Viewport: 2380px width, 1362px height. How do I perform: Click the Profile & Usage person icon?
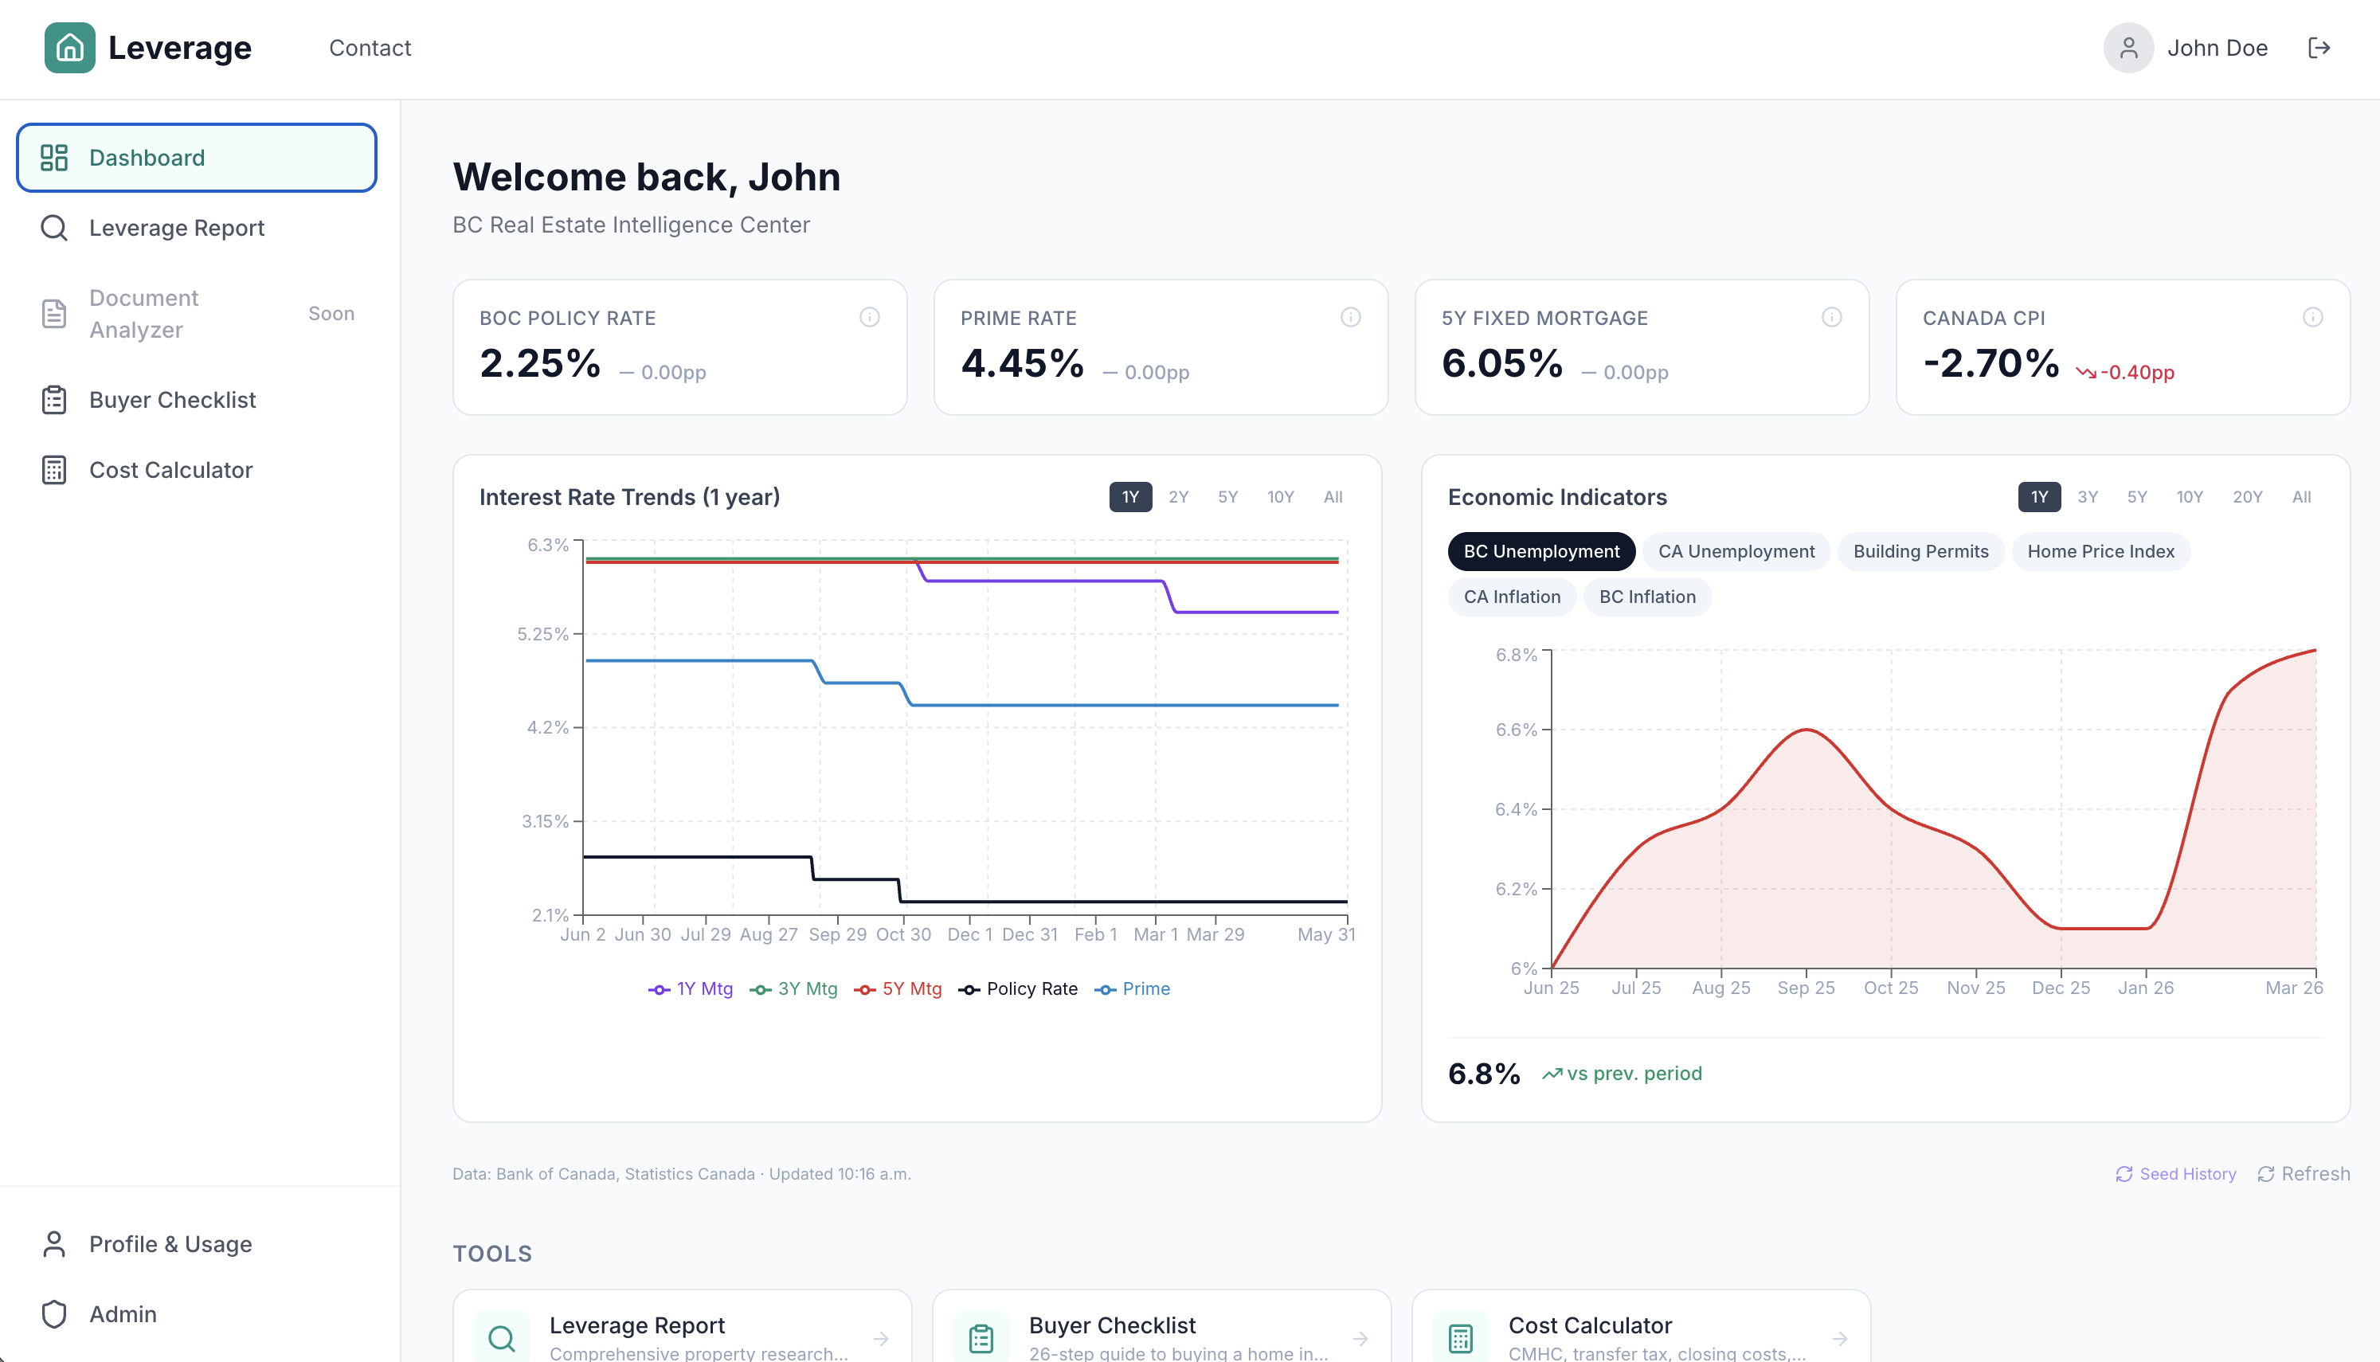(54, 1244)
